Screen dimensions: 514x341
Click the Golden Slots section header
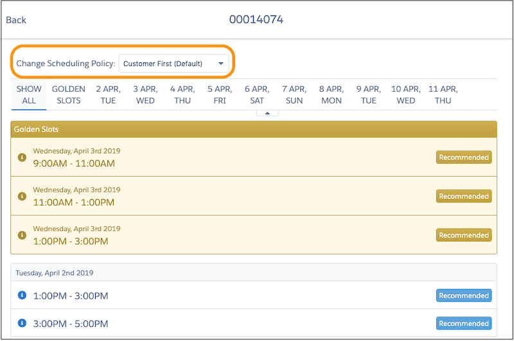(x=254, y=129)
